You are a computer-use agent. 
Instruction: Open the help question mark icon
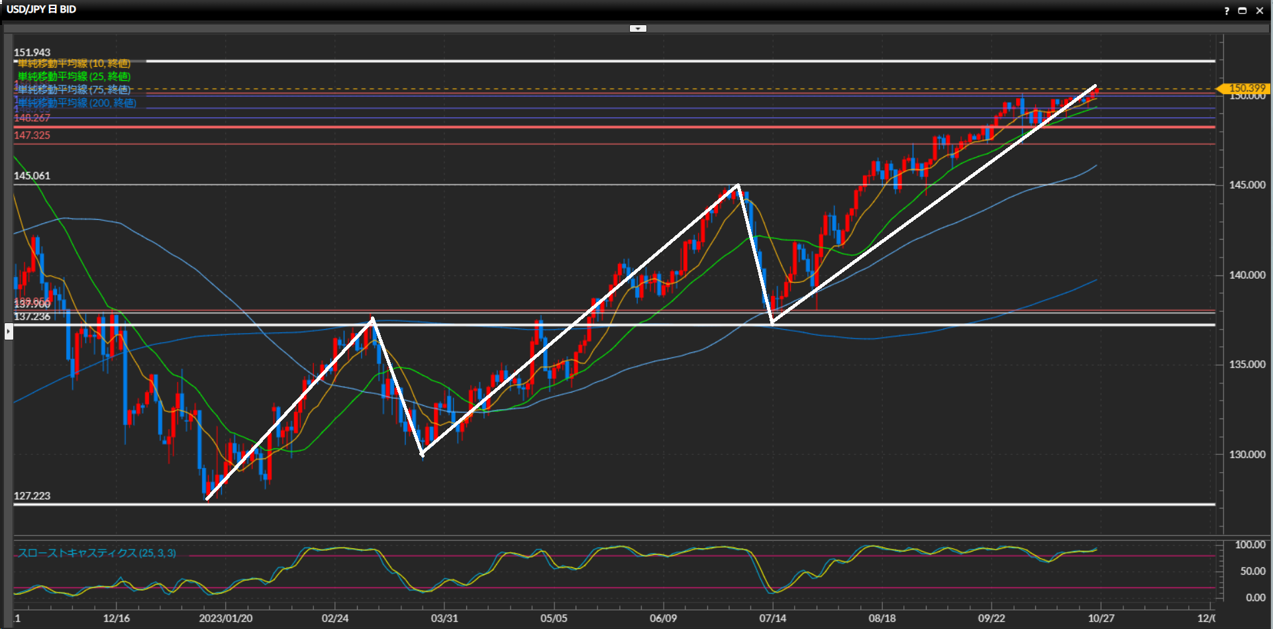[1227, 11]
